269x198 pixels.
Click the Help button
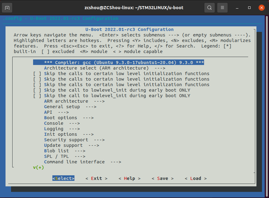coord(130,178)
